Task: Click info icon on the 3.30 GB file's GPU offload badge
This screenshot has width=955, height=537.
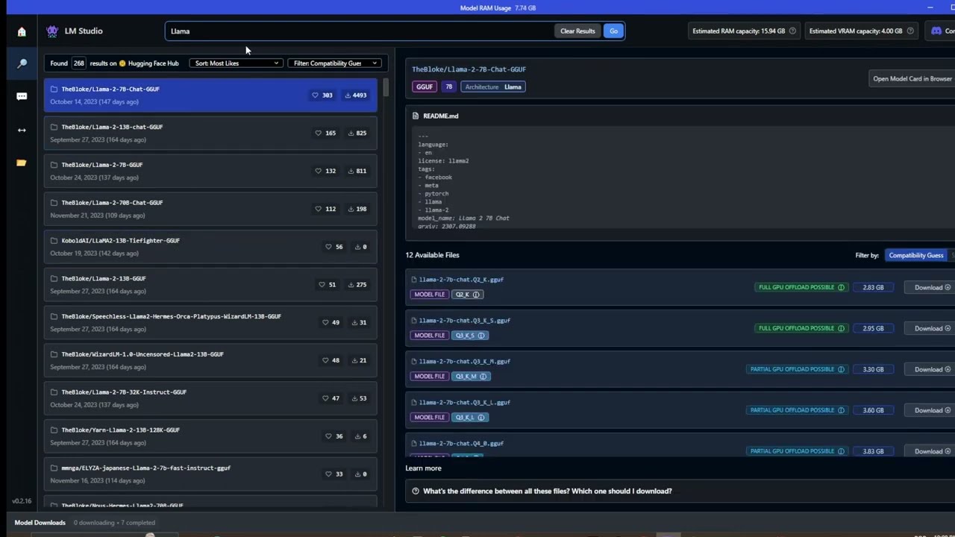Action: [841, 369]
